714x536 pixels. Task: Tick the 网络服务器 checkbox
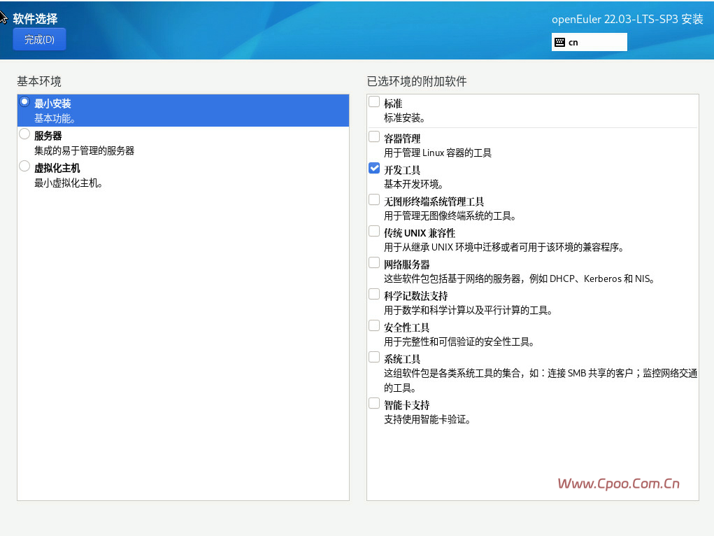374,262
